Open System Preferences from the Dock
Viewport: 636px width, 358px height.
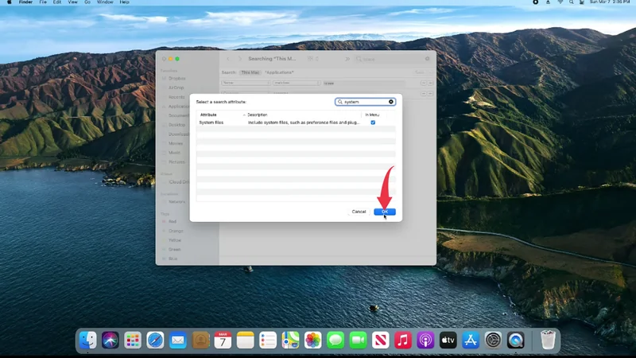tap(493, 340)
